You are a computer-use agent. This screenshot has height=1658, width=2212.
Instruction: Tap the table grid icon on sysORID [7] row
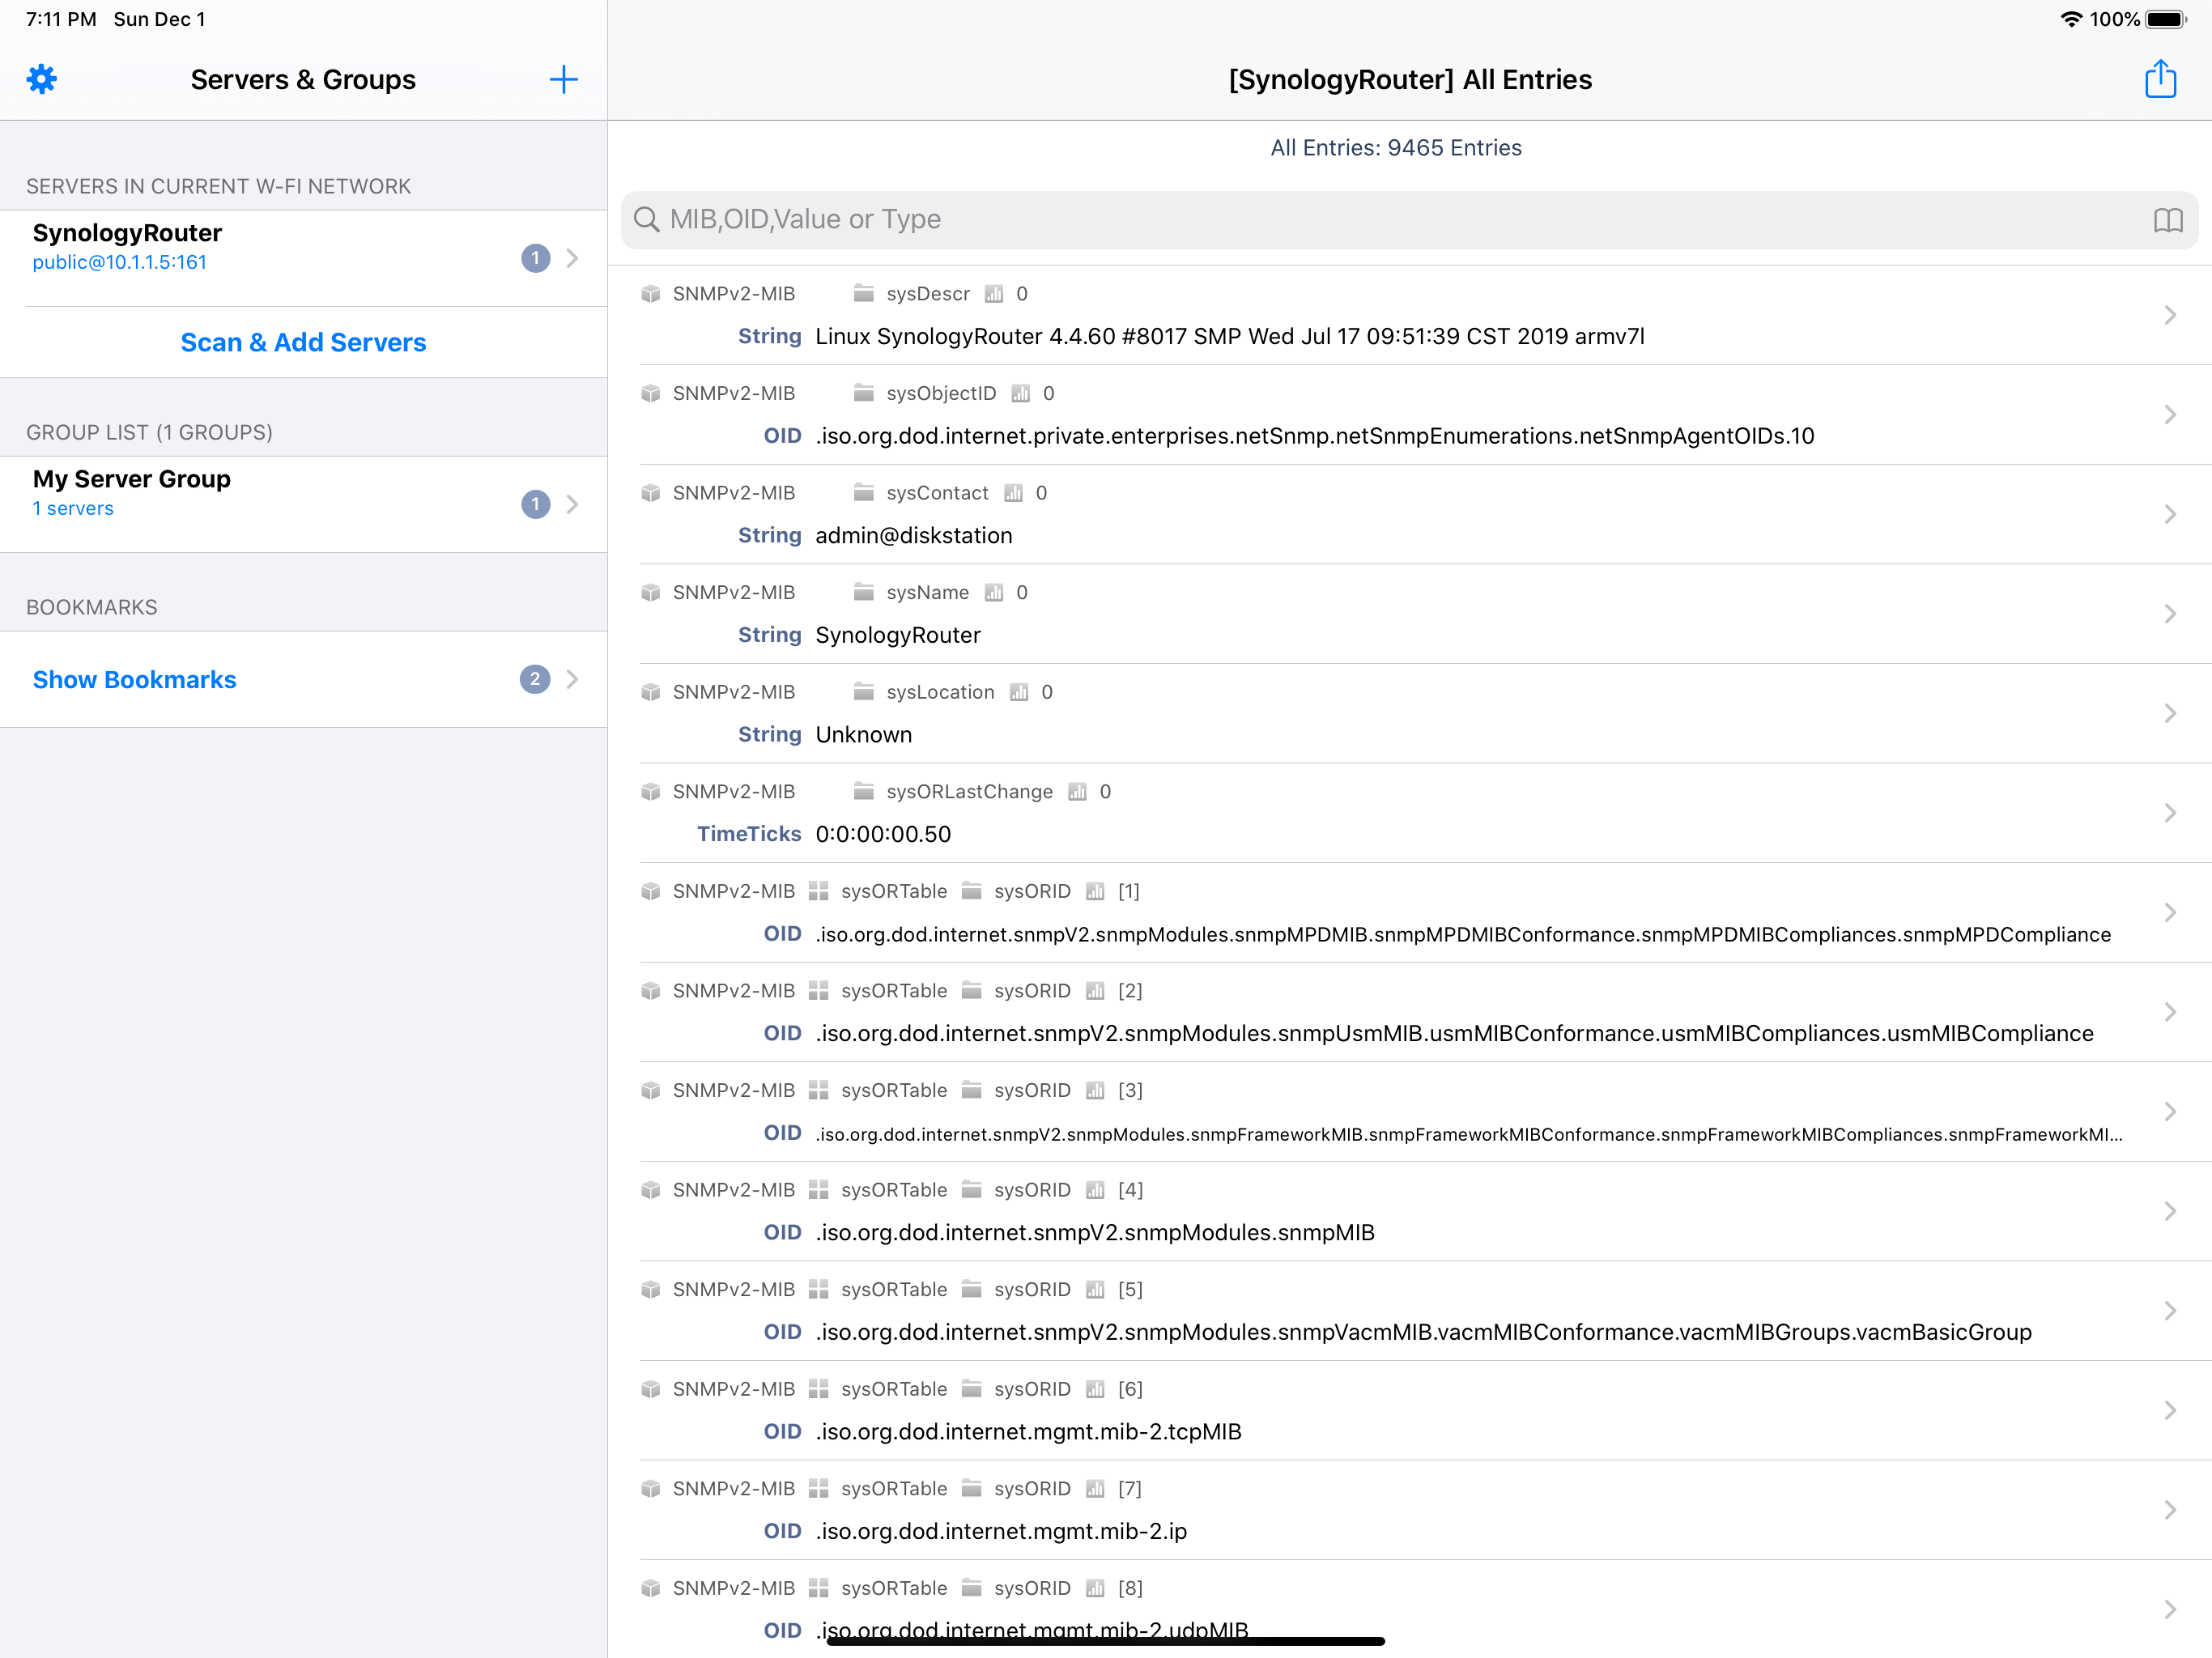pos(819,1488)
